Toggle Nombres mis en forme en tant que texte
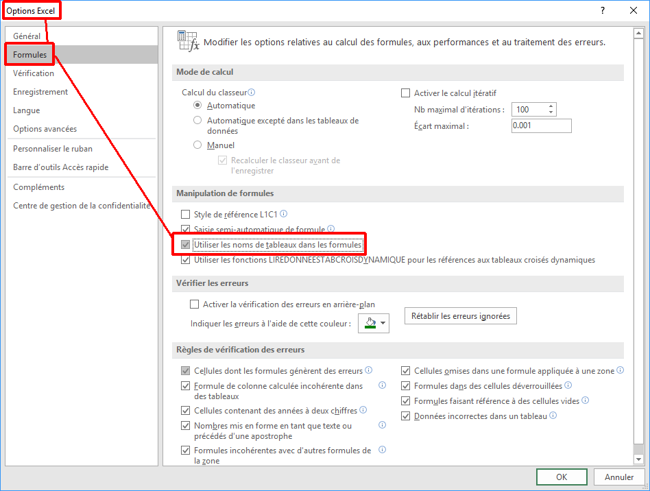The width and height of the screenshot is (650, 491). (x=186, y=425)
